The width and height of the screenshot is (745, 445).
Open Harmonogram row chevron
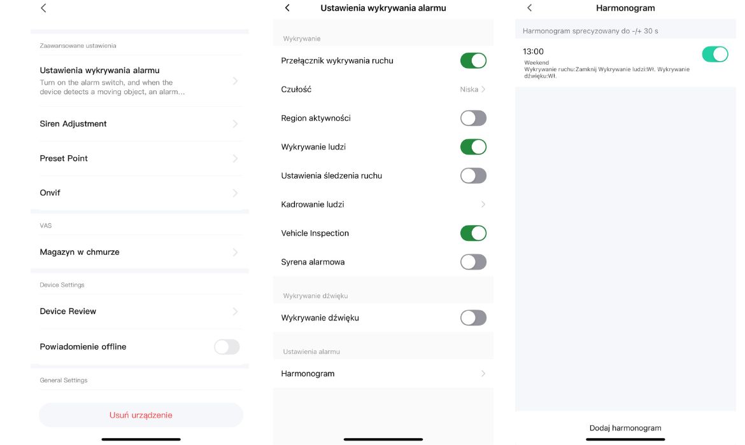(x=483, y=374)
